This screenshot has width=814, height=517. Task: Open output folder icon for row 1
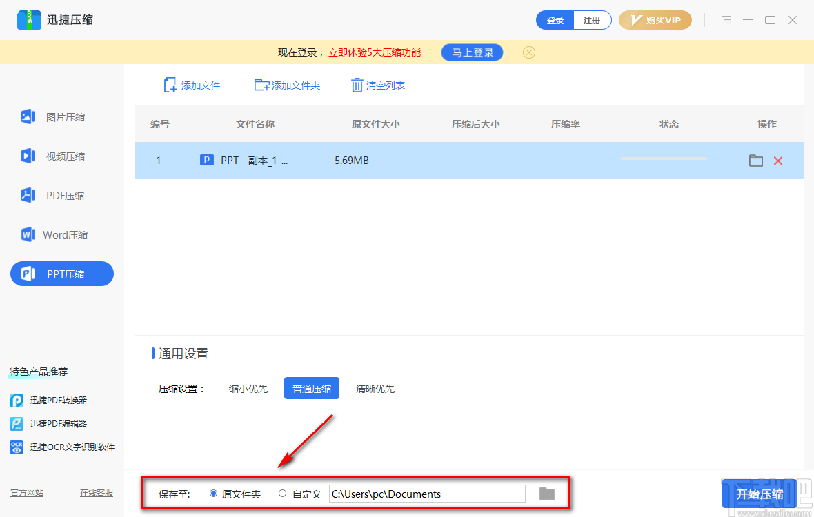(x=756, y=161)
